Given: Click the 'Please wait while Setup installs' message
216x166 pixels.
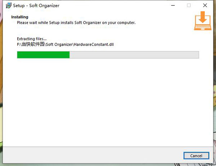Looking at the screenshot, I should pos(76,23).
